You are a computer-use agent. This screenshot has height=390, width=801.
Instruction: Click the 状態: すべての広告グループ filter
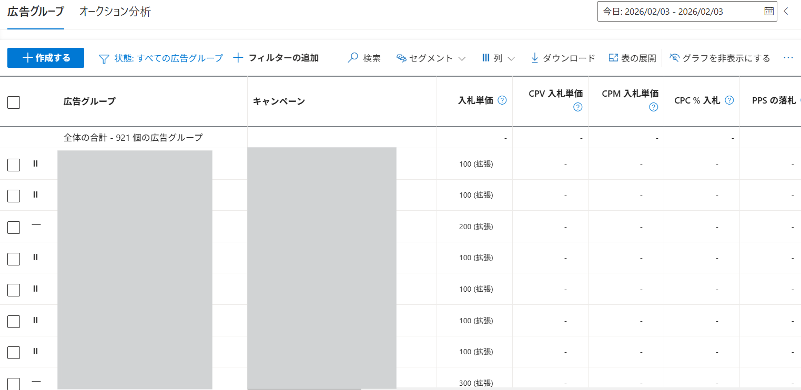[x=161, y=58]
